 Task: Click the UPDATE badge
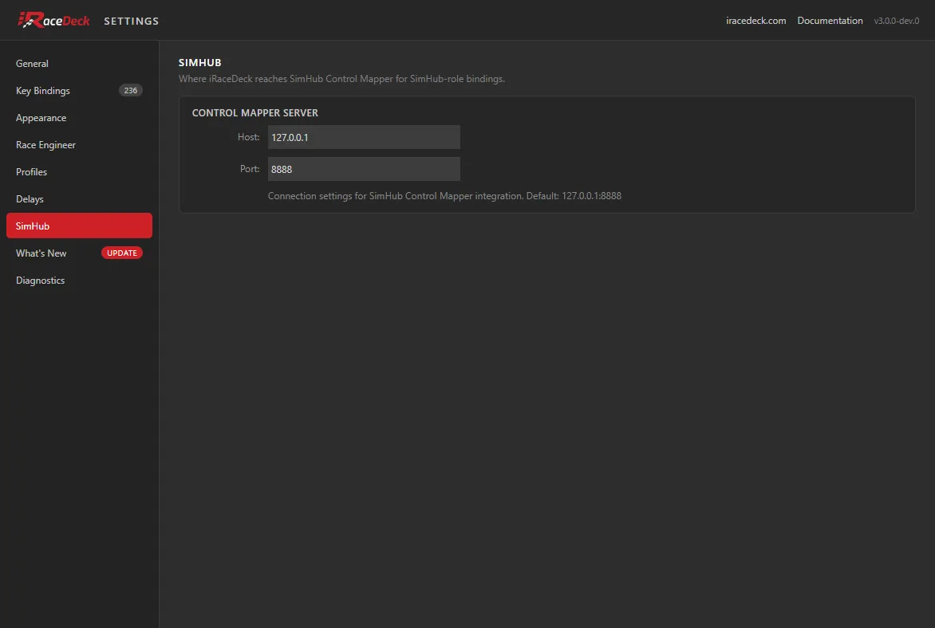pyautogui.click(x=121, y=253)
